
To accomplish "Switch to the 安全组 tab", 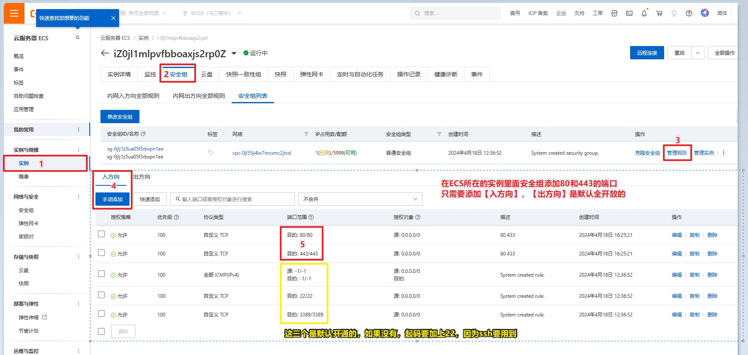I will pos(178,74).
